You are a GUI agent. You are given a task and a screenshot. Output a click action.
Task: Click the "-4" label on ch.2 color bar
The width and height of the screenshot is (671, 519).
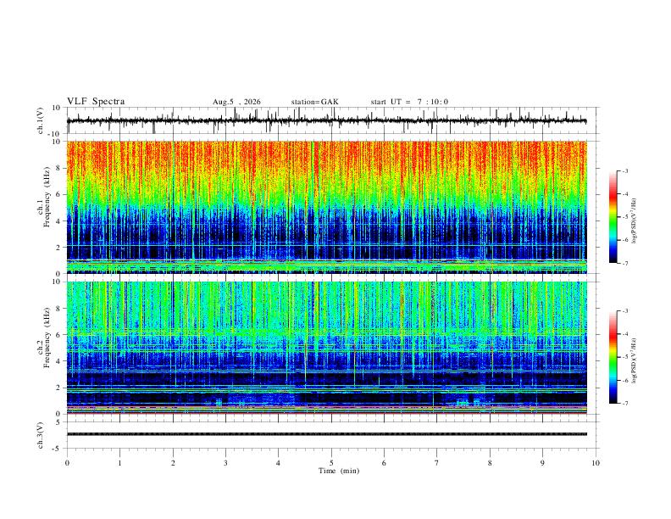pos(624,334)
